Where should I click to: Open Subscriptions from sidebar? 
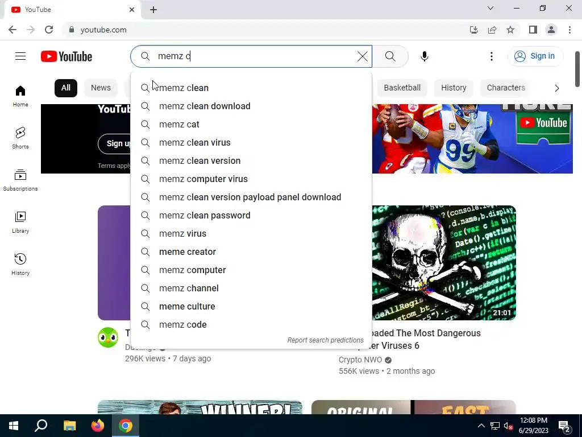coord(20,180)
